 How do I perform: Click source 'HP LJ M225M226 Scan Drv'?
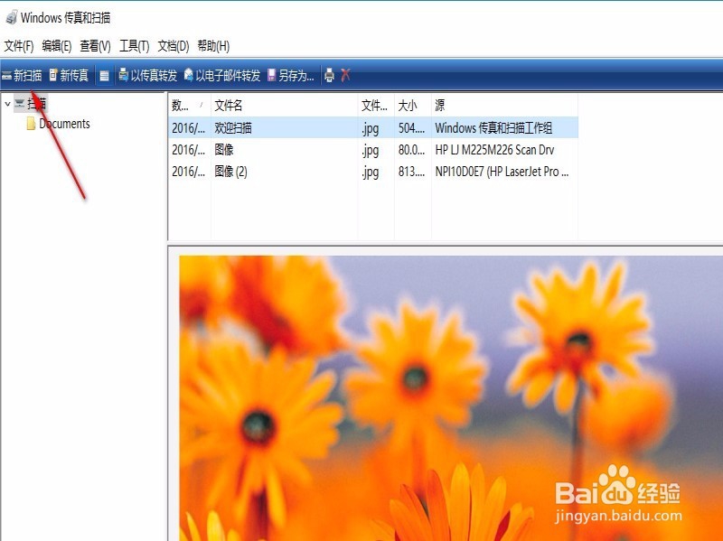point(494,150)
